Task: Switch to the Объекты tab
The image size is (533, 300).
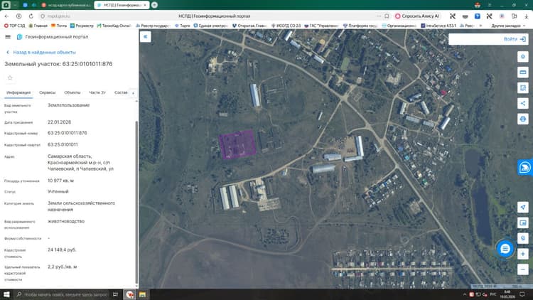Action: point(72,92)
